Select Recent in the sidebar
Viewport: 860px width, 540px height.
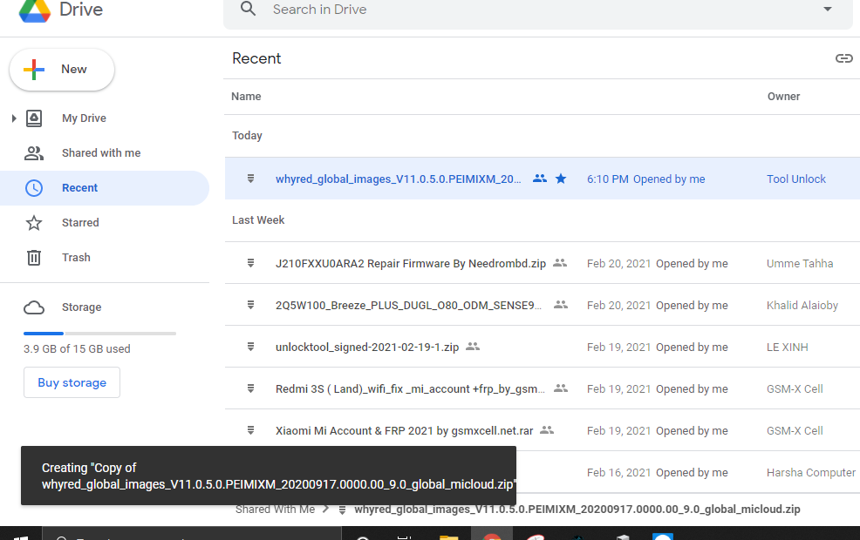(x=79, y=188)
